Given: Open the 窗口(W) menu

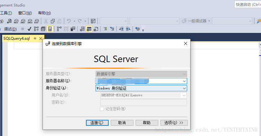Looking at the screenshot, I should (x=25, y=13).
